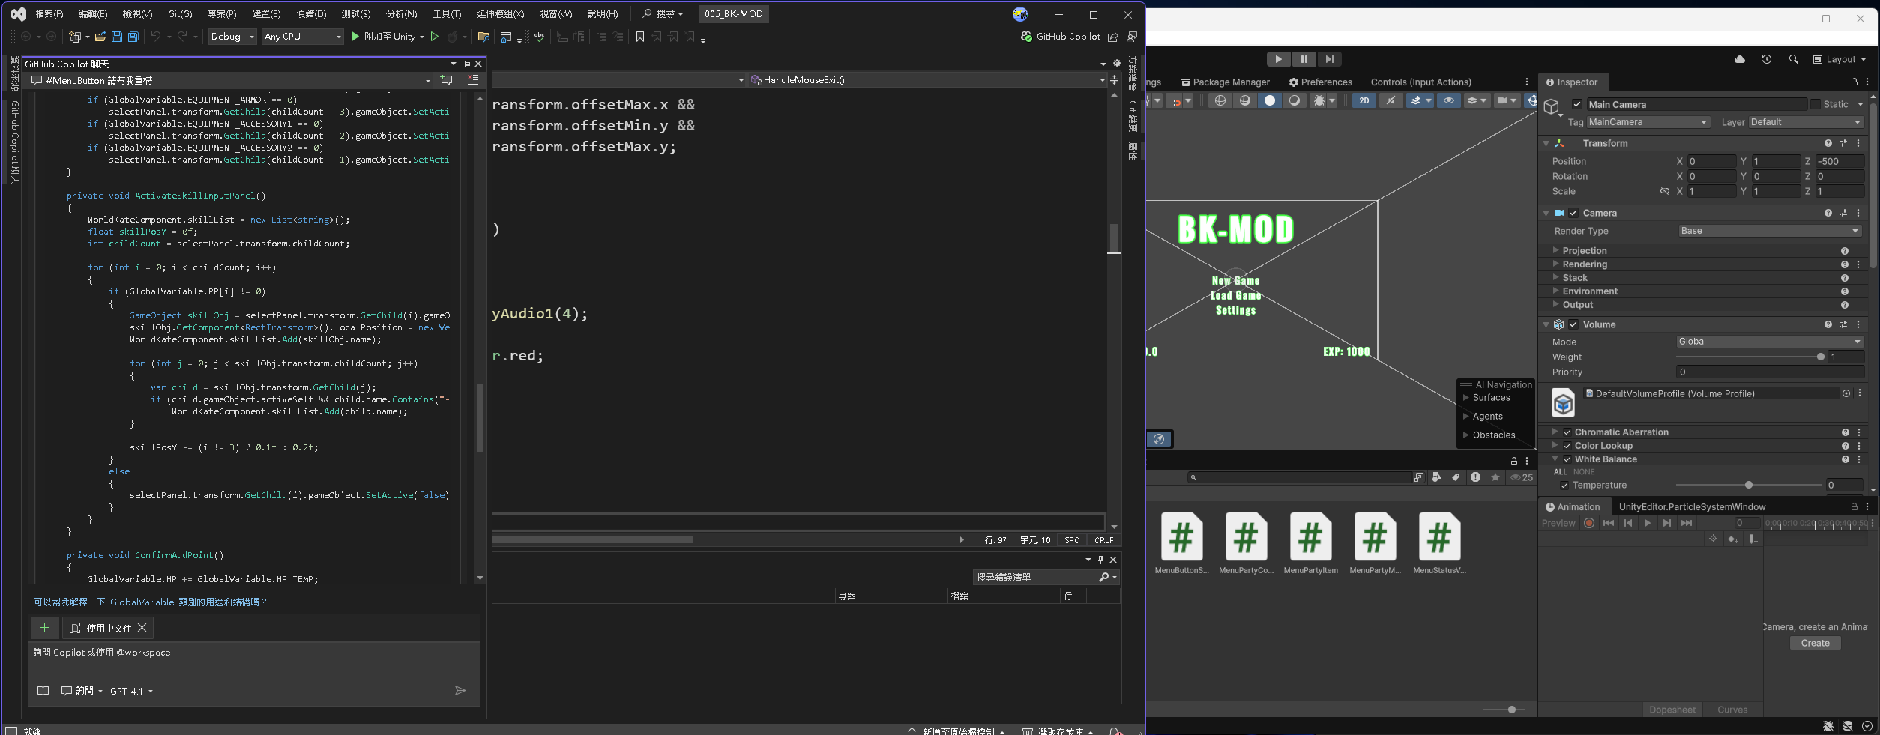Click the Unity Pause button
Screen dimensions: 1880x735
pyautogui.click(x=1304, y=59)
